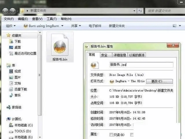The image size is (185, 139).
Task: Open the 查看(V) menu
Action: point(37,19)
